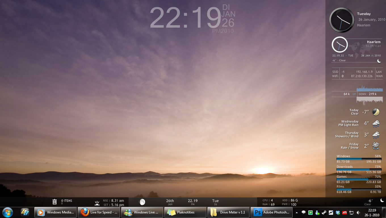Click Thursday's showers weather icon
Viewport: 386px width, 218px height.
376,135
